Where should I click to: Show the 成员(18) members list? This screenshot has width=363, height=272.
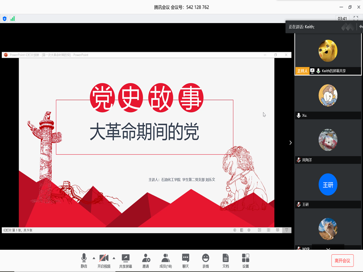tap(166, 258)
